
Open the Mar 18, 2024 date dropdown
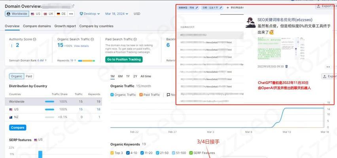tap(117, 14)
